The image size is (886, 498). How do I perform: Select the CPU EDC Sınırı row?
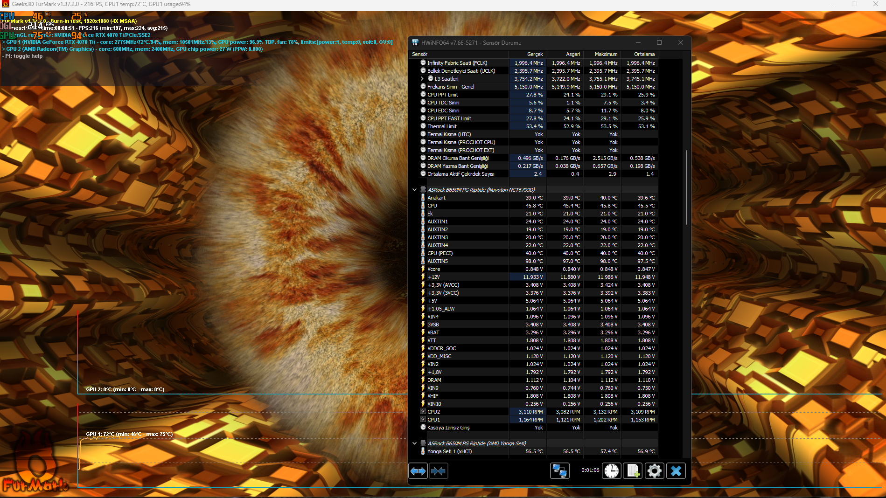point(533,111)
